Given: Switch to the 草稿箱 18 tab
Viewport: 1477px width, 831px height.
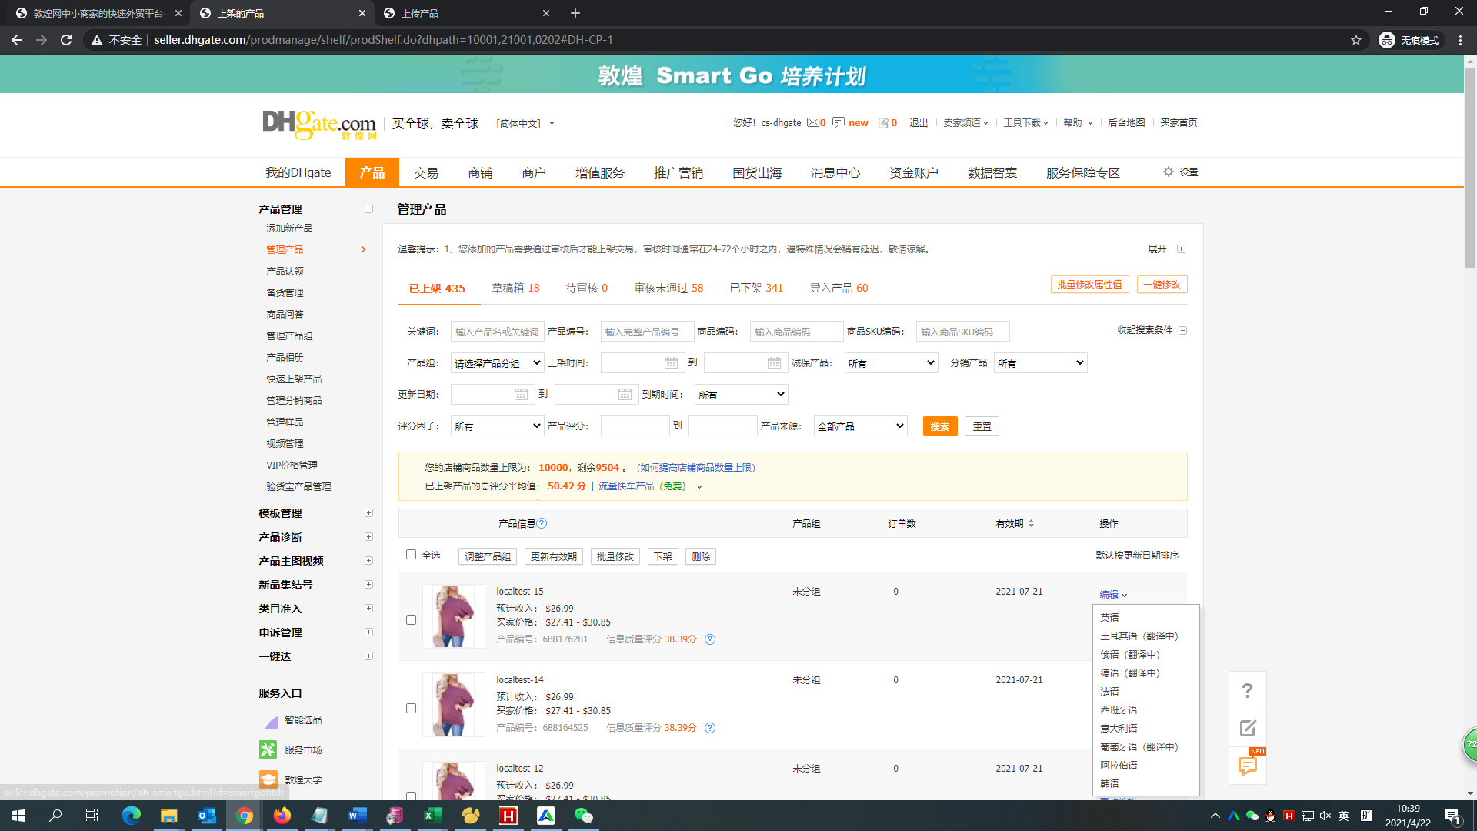Looking at the screenshot, I should click(515, 288).
